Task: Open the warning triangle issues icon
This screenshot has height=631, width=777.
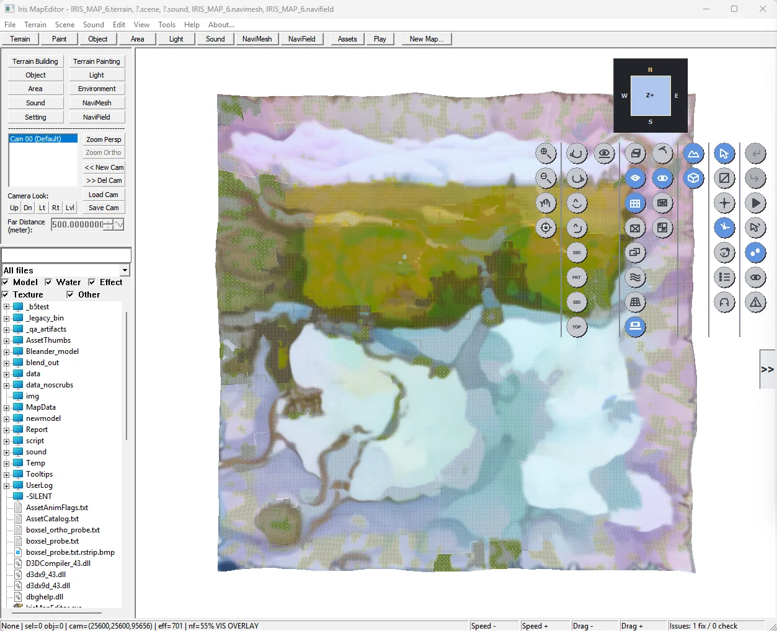Action: pos(755,302)
